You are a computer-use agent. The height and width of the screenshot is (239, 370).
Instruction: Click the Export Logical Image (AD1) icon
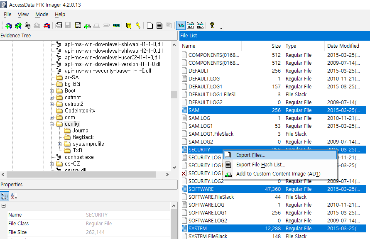tap(77, 25)
